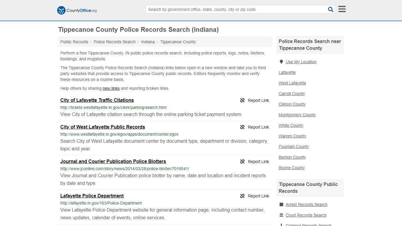402x226 pixels.
Task: Click Tippecanoe County breadcrumb
Action: [178, 42]
